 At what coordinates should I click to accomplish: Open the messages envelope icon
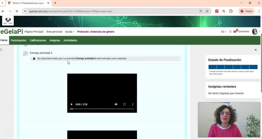pos(235,32)
